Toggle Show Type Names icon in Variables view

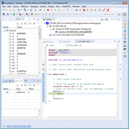click(x=18, y=85)
